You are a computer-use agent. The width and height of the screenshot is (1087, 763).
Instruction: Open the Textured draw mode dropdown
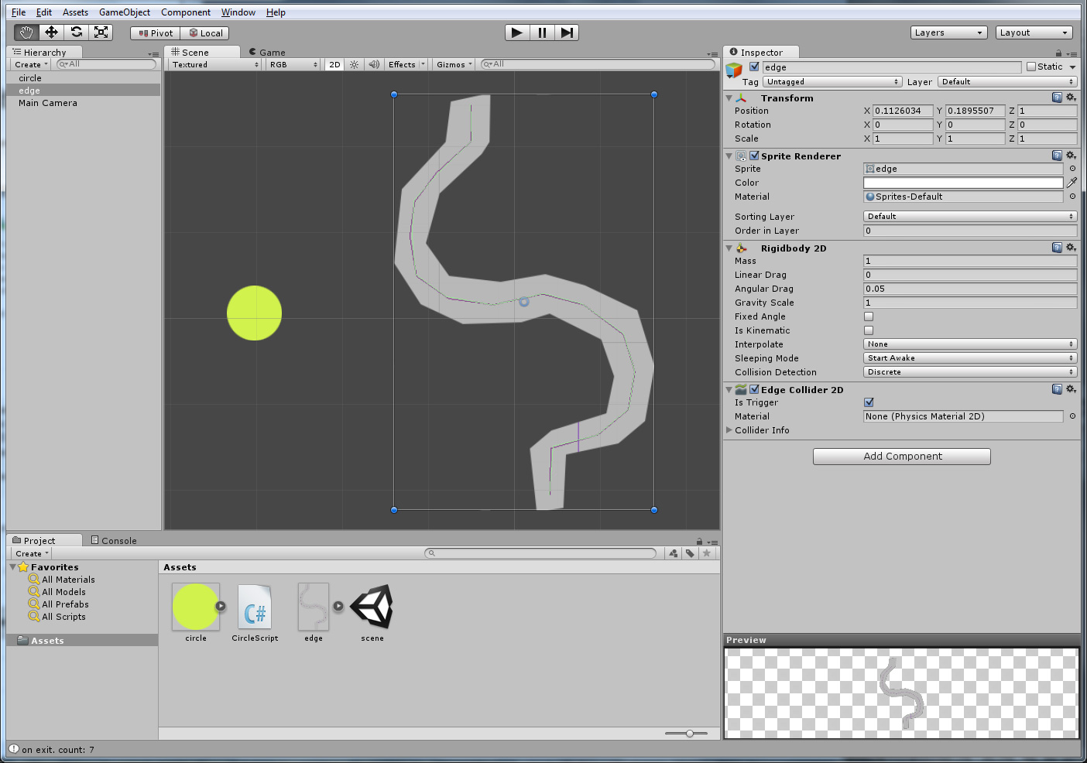click(215, 65)
